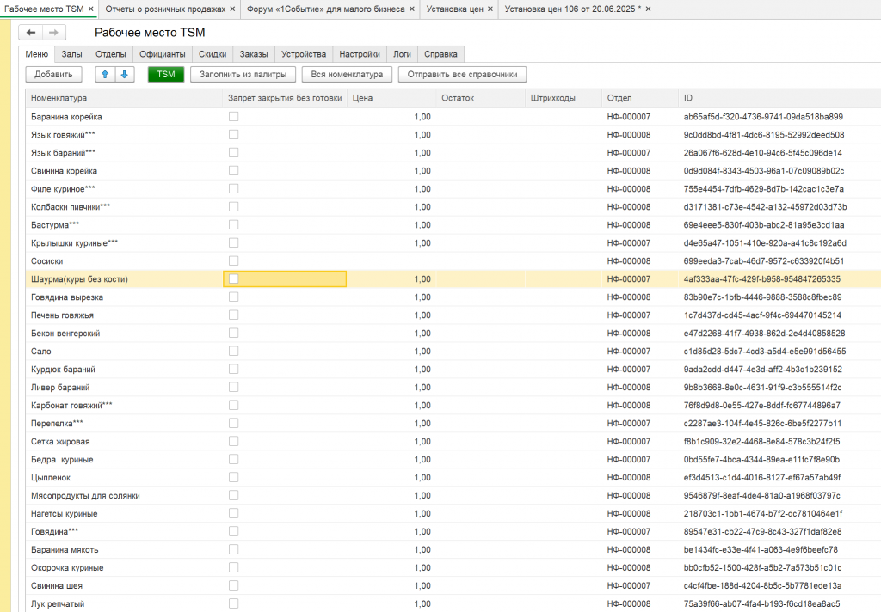881x612 pixels.
Task: Go forward with the right arrow
Action: click(x=54, y=33)
